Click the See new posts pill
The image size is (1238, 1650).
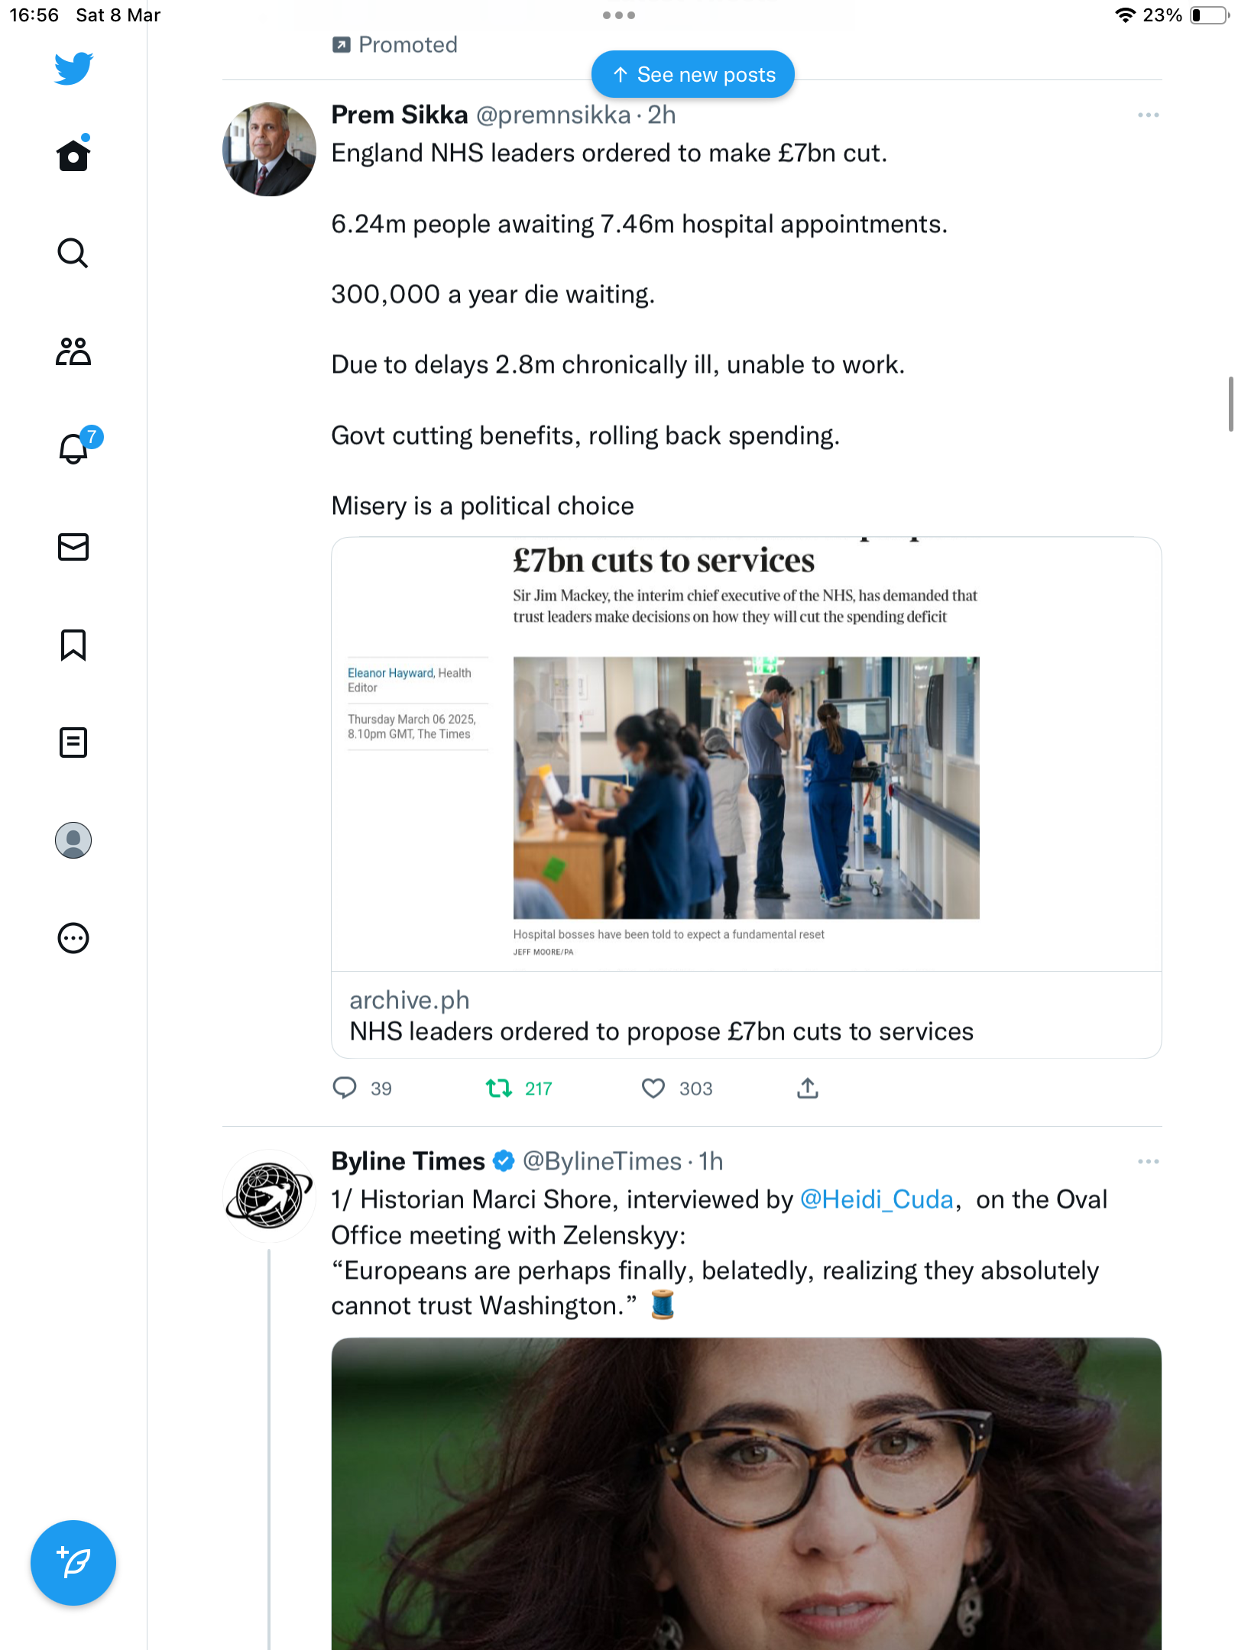[693, 74]
